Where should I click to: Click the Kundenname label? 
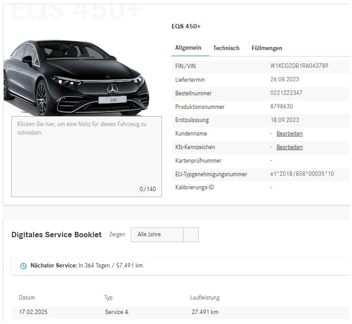(x=191, y=134)
